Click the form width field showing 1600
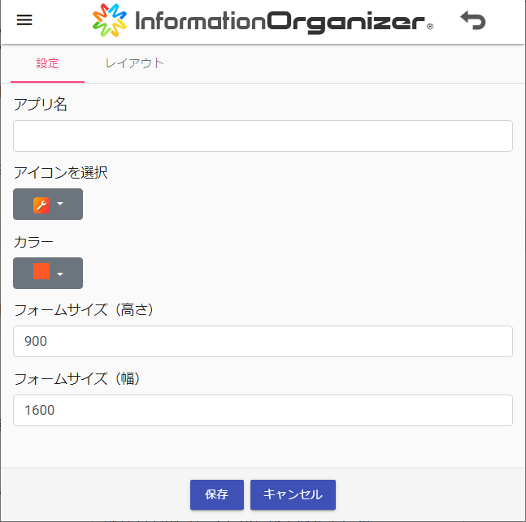 [263, 410]
